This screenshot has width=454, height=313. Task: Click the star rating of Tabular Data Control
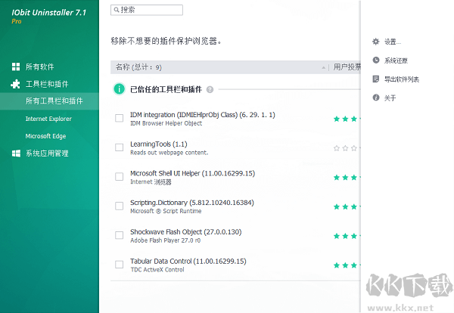click(x=347, y=265)
